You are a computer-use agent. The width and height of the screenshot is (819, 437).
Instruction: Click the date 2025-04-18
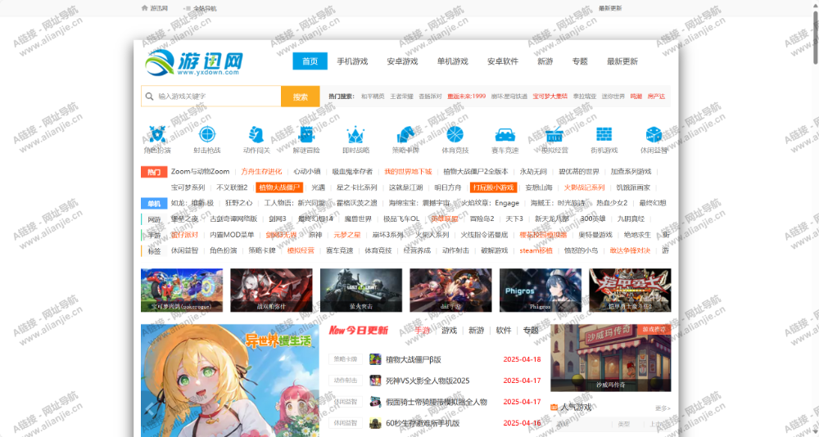point(522,359)
